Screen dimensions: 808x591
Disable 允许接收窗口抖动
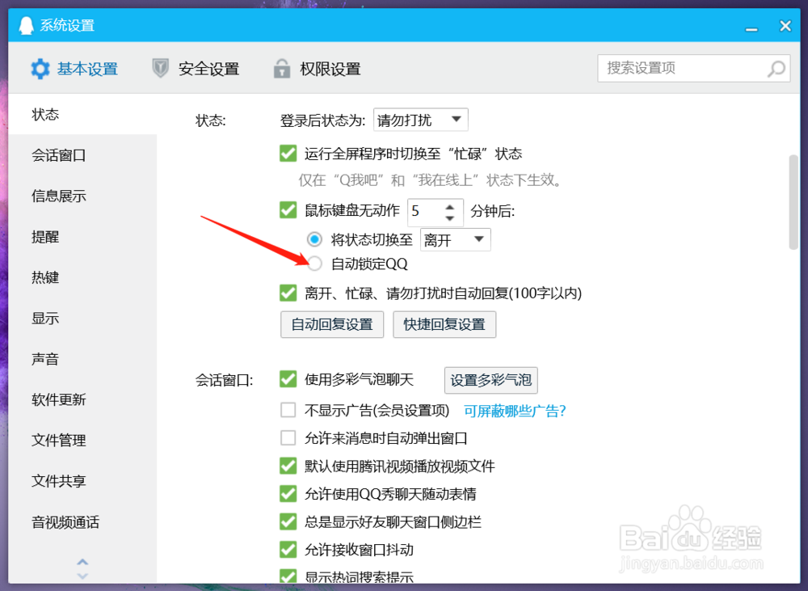coord(288,550)
